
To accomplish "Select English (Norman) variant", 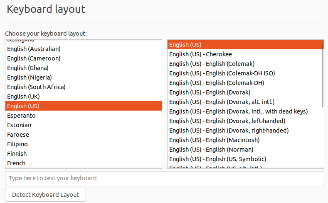I will [x=211, y=150].
